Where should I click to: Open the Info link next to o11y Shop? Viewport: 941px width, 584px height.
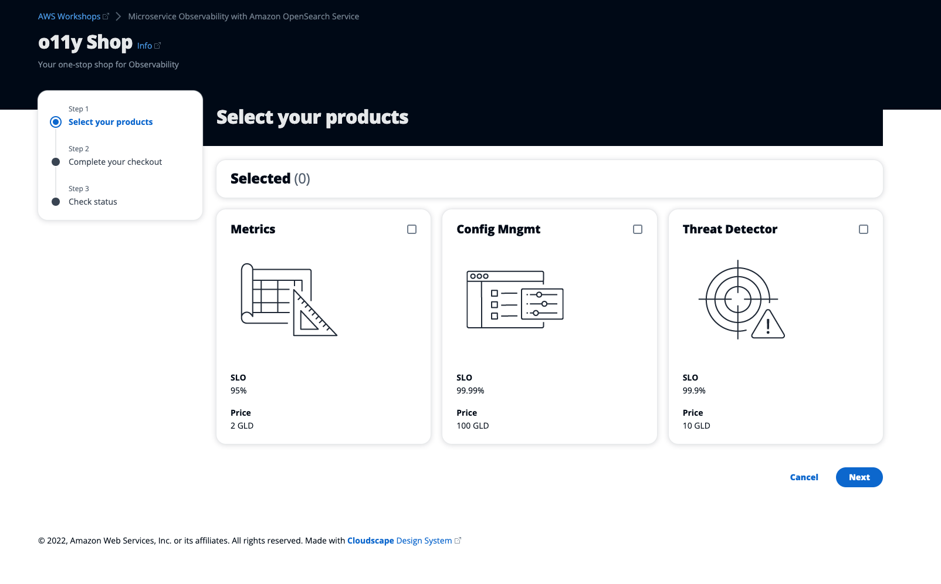[144, 45]
